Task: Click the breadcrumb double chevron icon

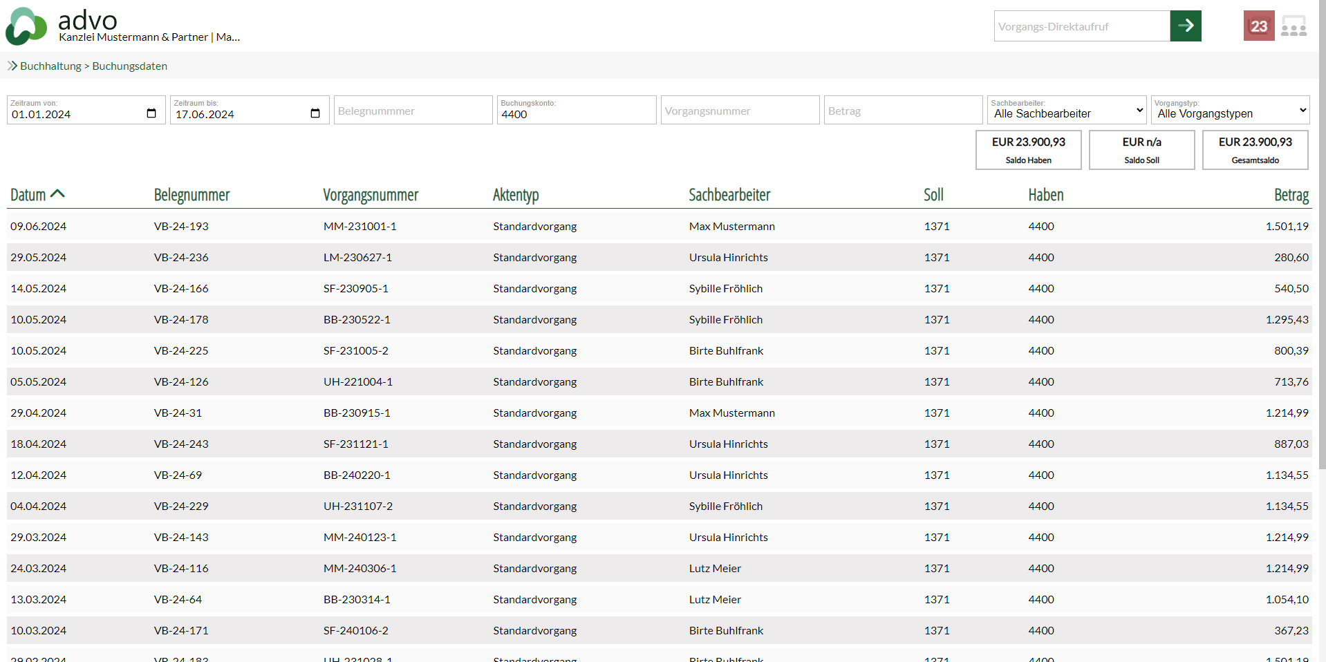Action: tap(12, 66)
